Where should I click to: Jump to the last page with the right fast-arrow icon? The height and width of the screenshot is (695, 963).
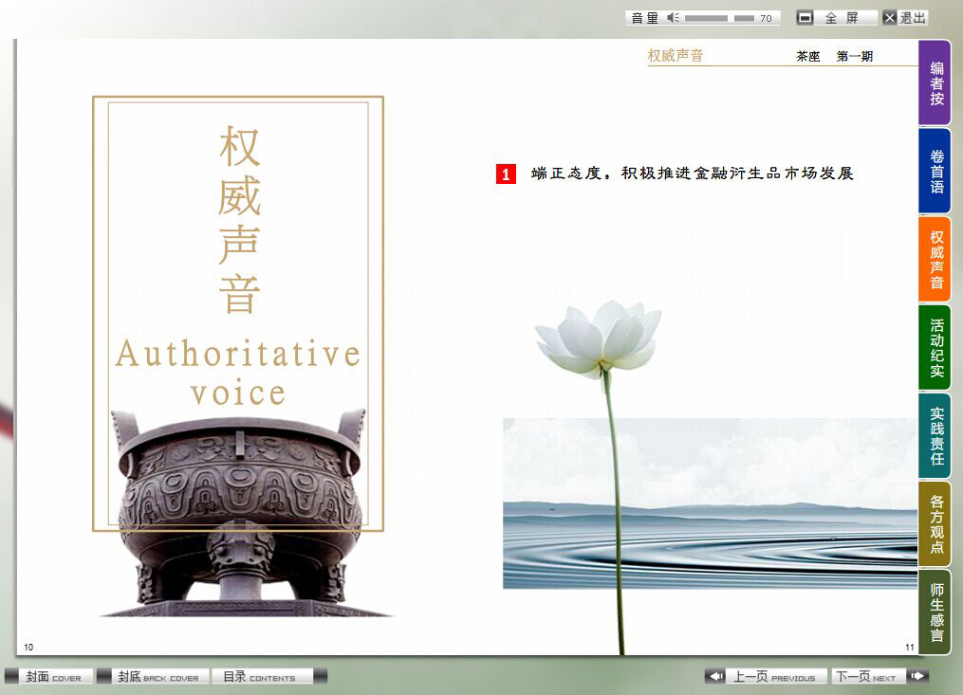tap(917, 676)
